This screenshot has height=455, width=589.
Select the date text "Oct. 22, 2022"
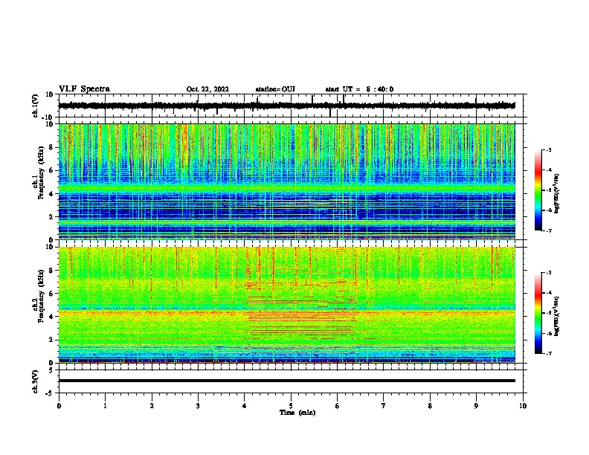pos(207,89)
